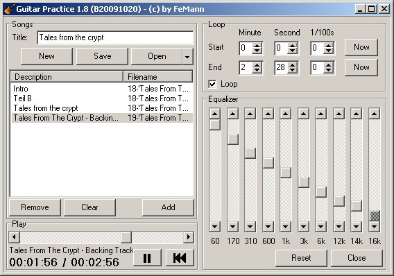Click the End Second field showing 28
This screenshot has height=276, width=394.
(282, 67)
